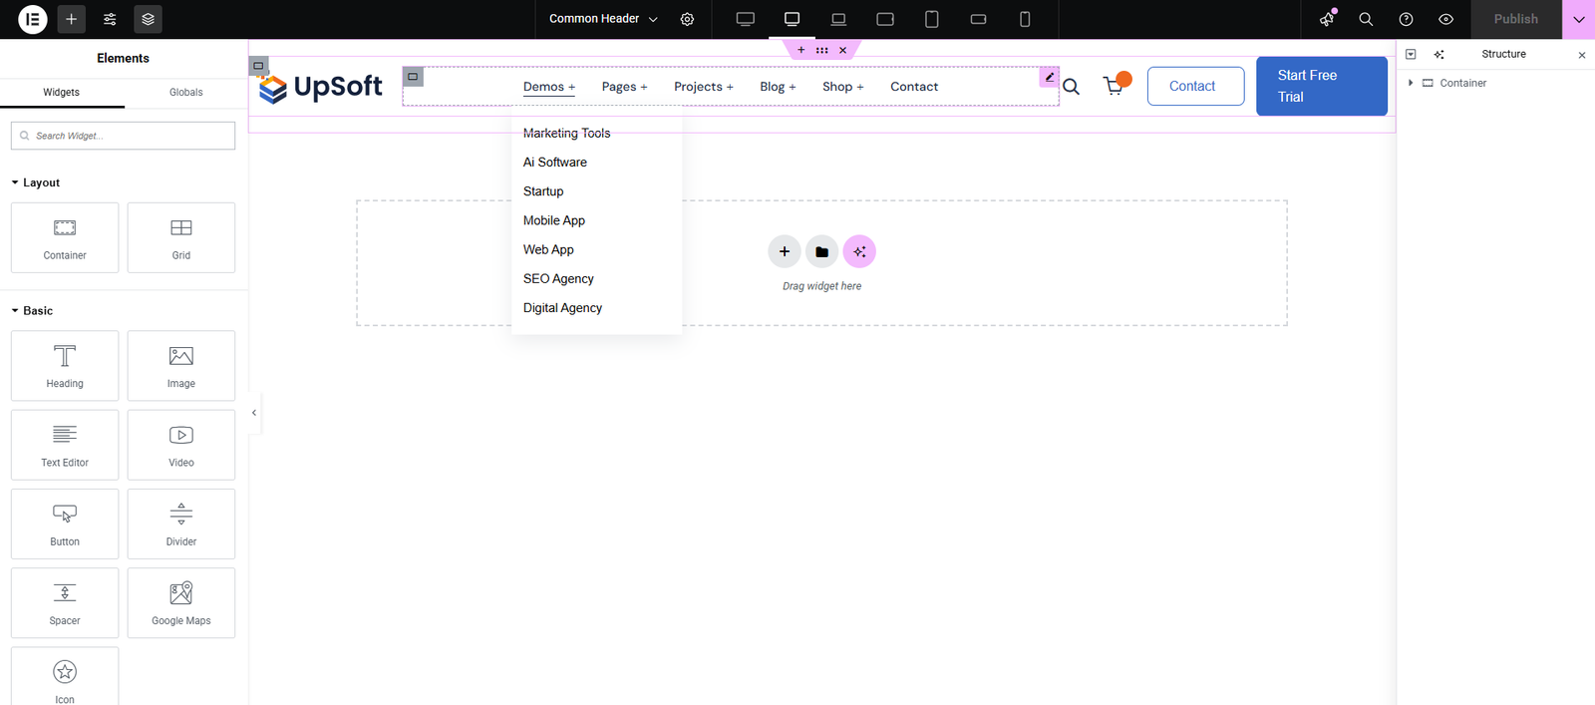The height and width of the screenshot is (705, 1595).
Task: Switch to mobile landscape view
Action: (x=978, y=19)
